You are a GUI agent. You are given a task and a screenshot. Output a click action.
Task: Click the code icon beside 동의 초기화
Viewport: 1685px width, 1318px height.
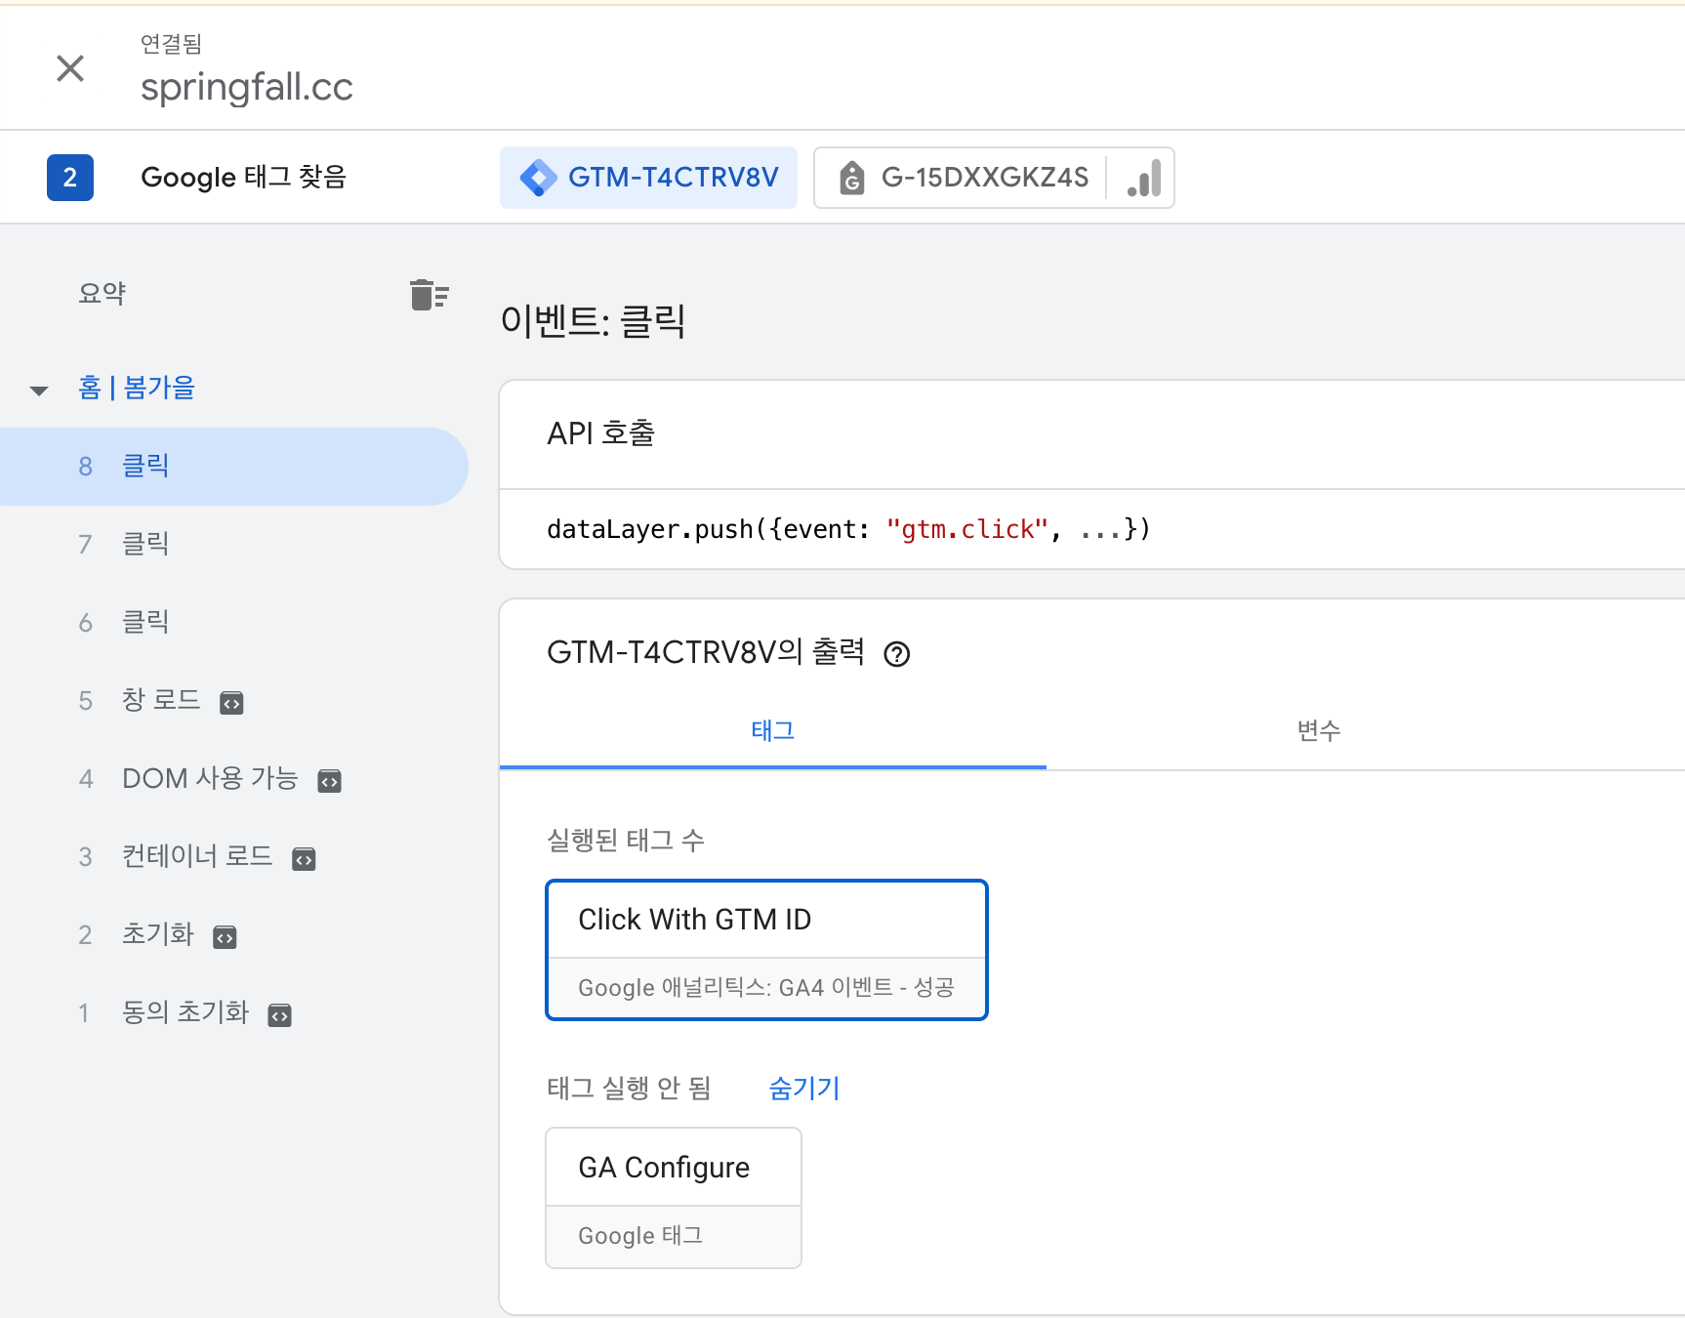(x=279, y=1015)
